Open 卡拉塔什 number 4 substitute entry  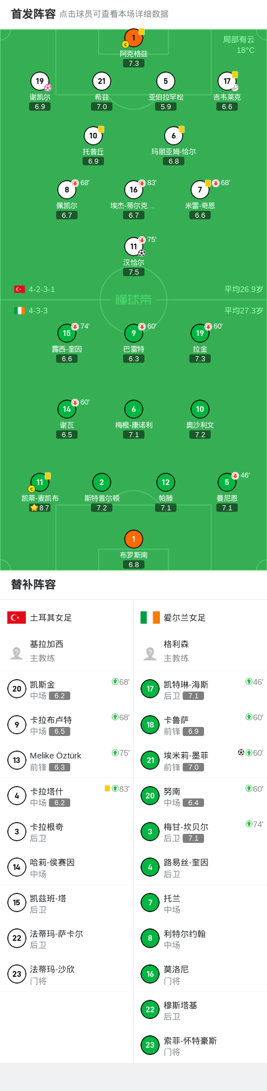point(67,796)
